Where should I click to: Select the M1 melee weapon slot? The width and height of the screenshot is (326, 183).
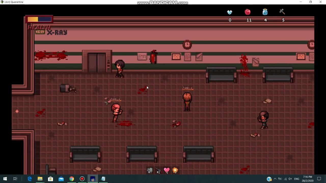pos(150,171)
